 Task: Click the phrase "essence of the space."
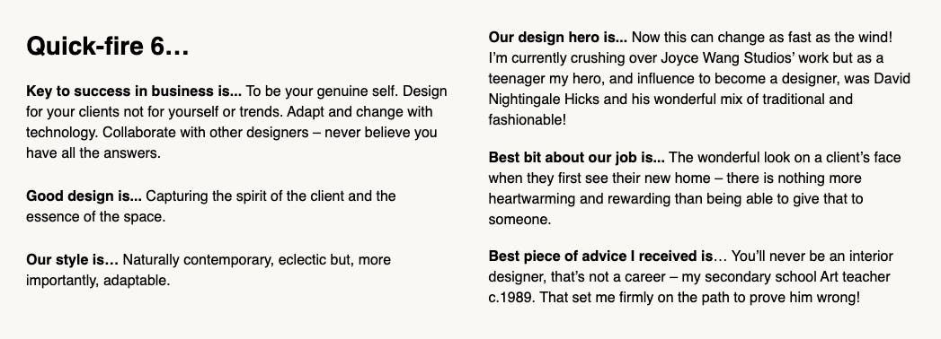point(95,217)
